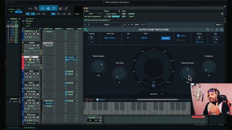232x130 pixels.
Task: Select the Grabber hand tool
Action: 54,8
